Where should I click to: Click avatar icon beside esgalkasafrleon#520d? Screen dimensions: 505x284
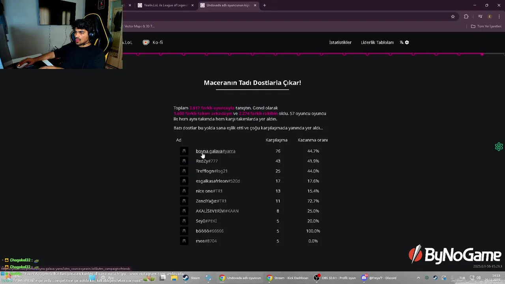pos(184,181)
